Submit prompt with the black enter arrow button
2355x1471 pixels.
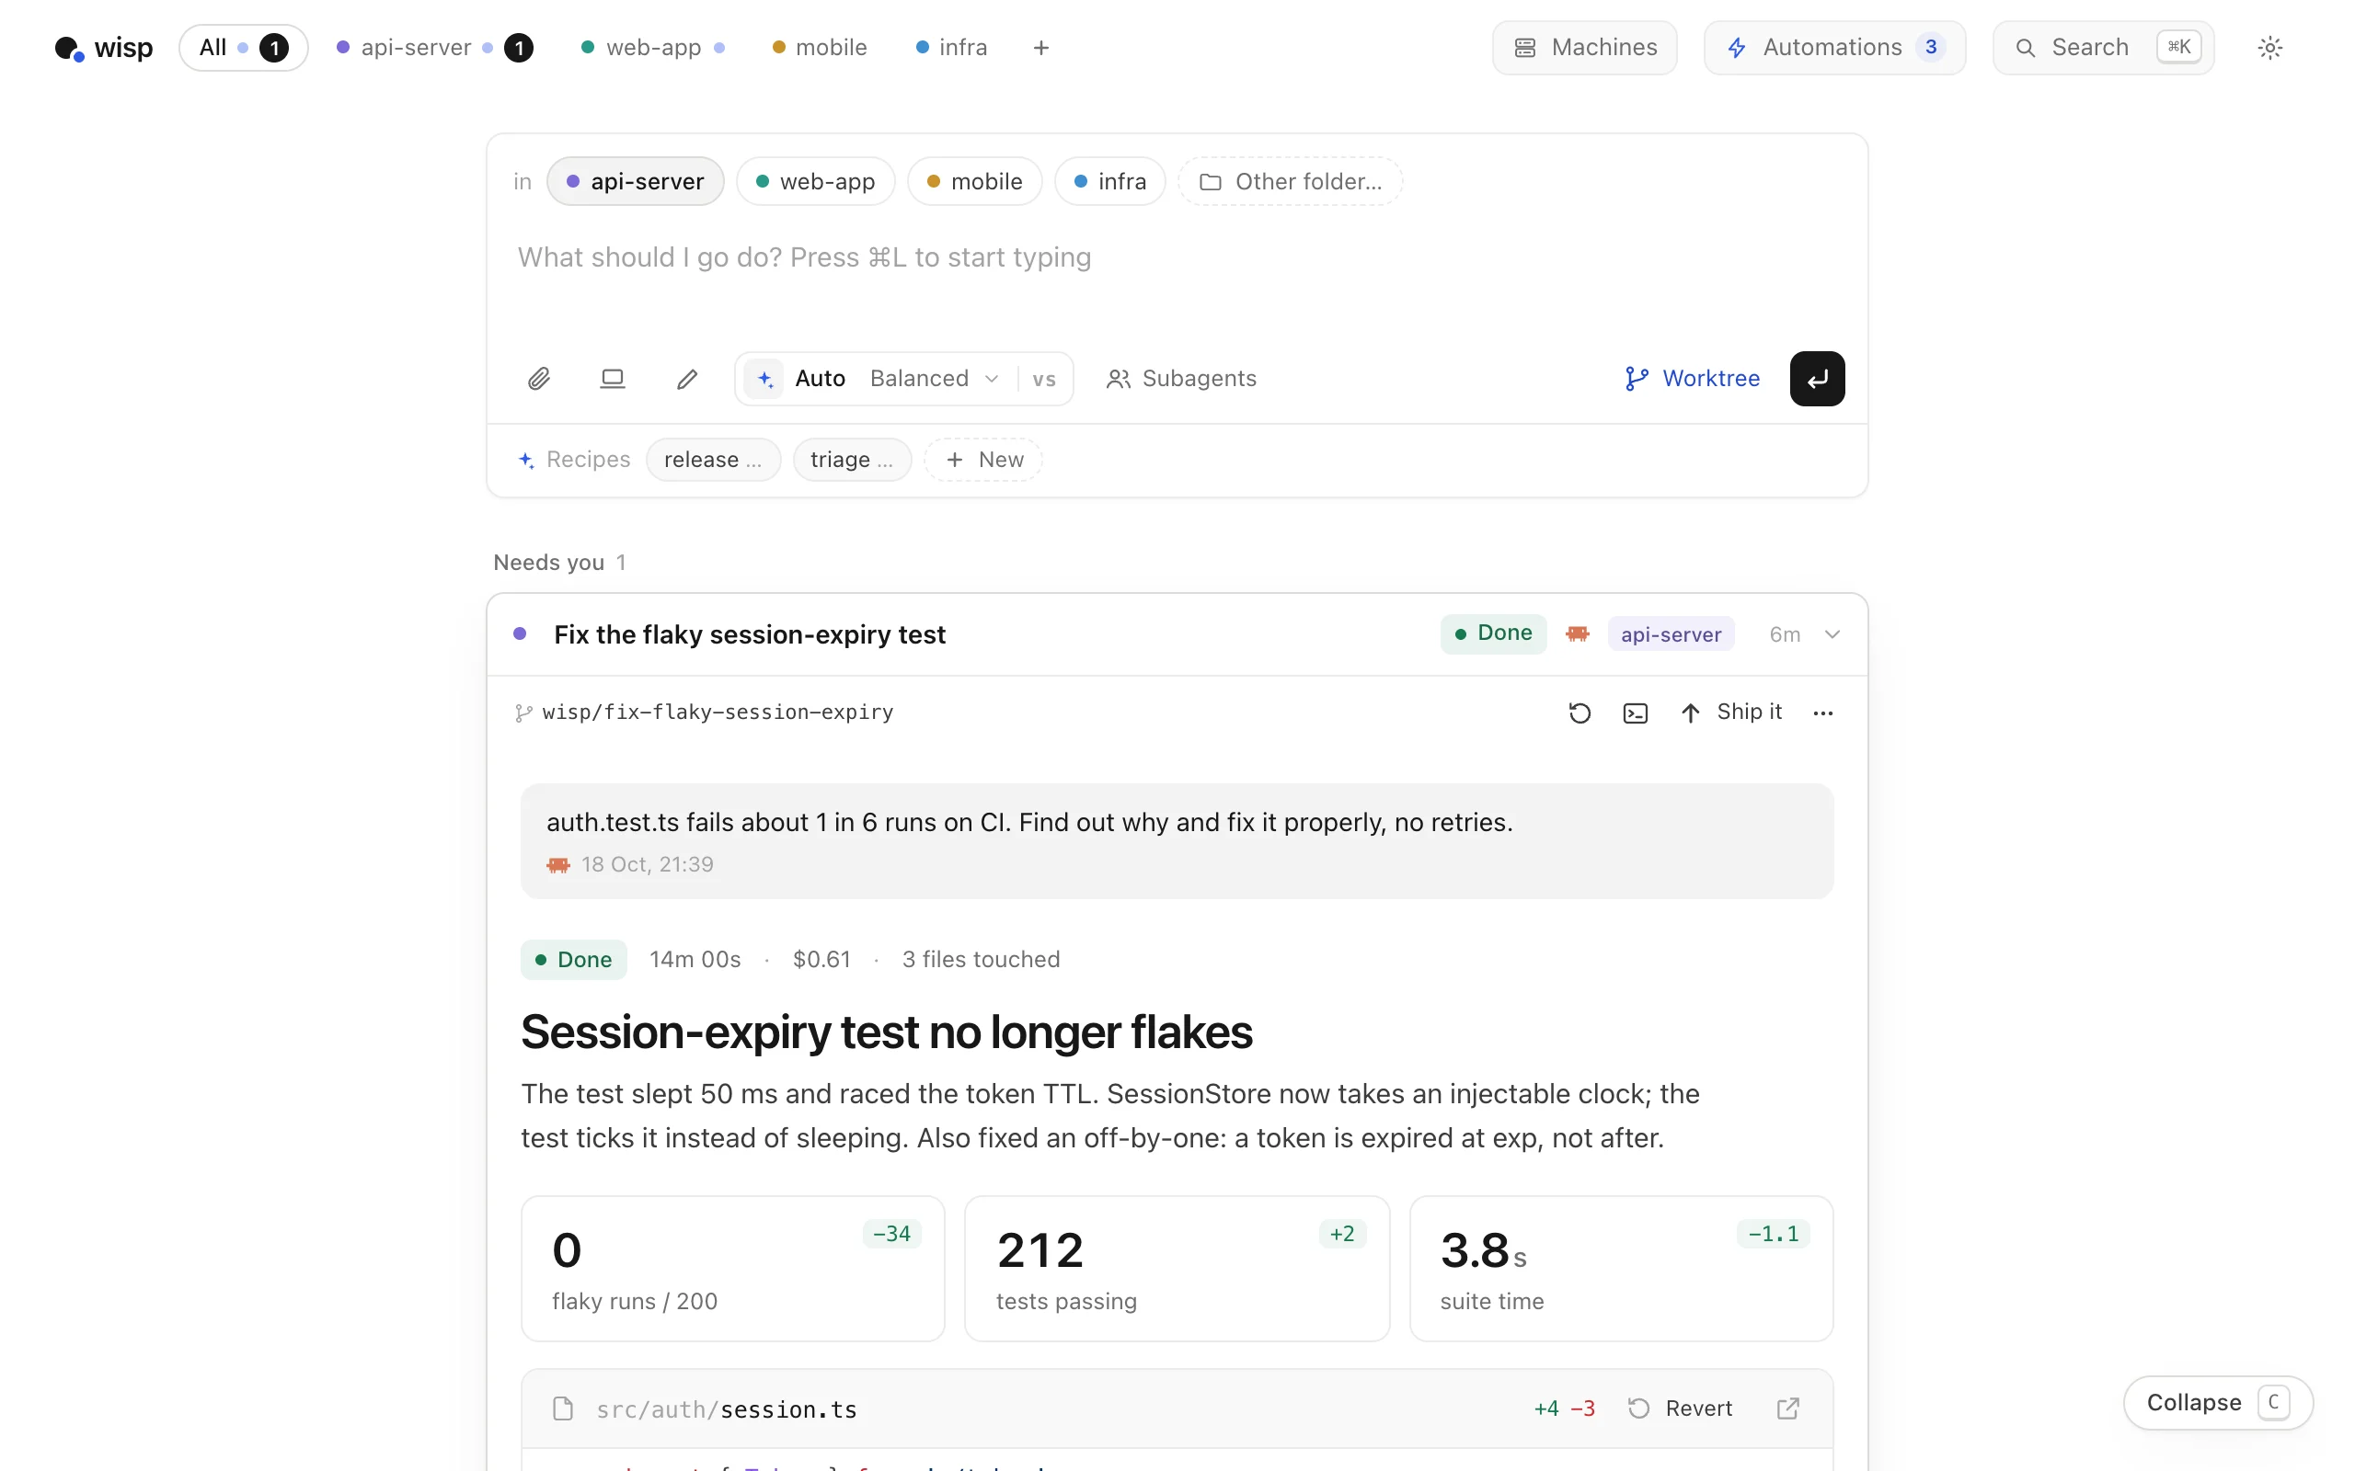[x=1817, y=379]
